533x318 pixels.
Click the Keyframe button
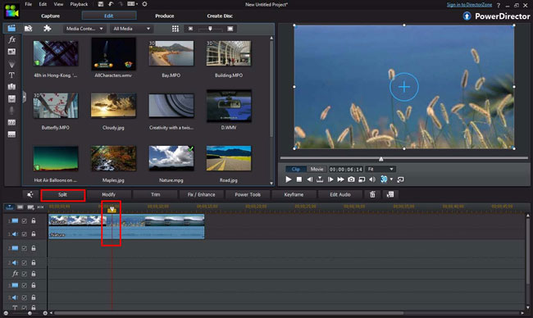pyautogui.click(x=294, y=195)
